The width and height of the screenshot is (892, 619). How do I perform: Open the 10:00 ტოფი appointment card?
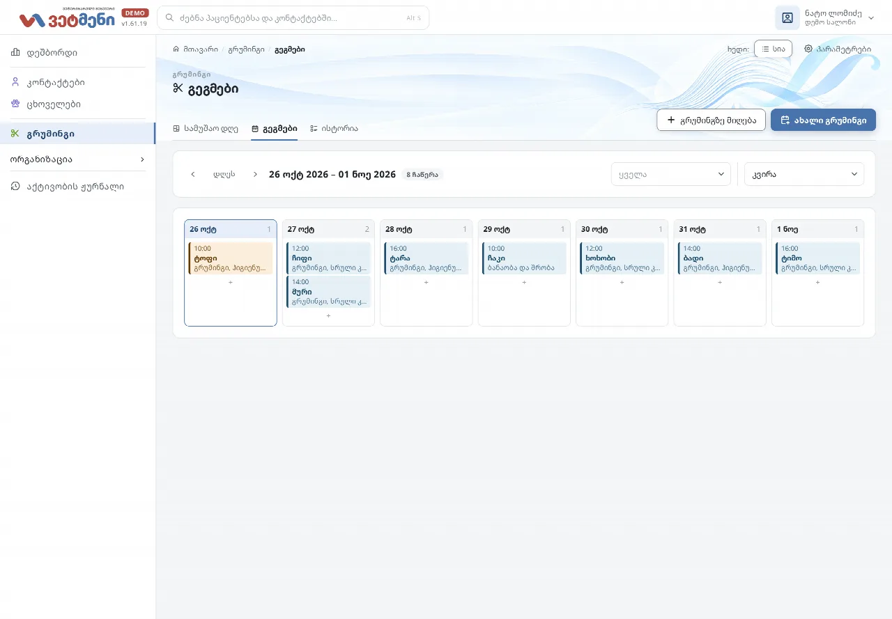click(231, 258)
